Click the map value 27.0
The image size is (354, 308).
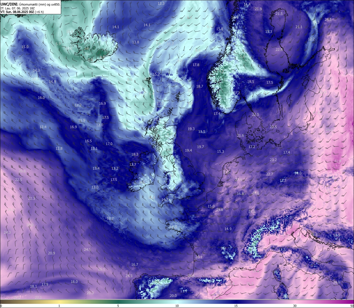[252, 212]
